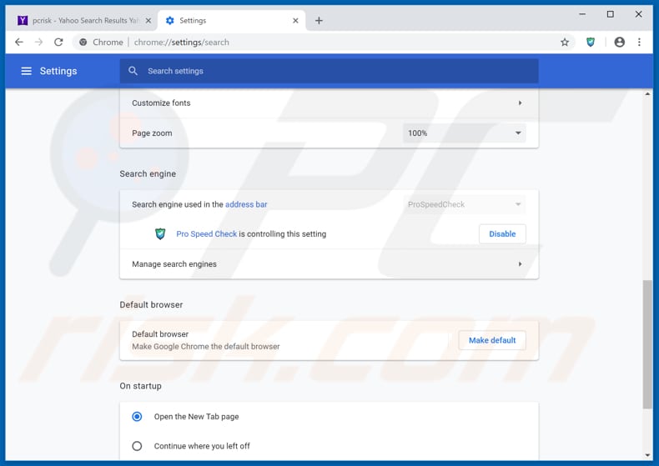The image size is (659, 466).
Task: Open the Settings hamburger menu
Action: [x=26, y=71]
